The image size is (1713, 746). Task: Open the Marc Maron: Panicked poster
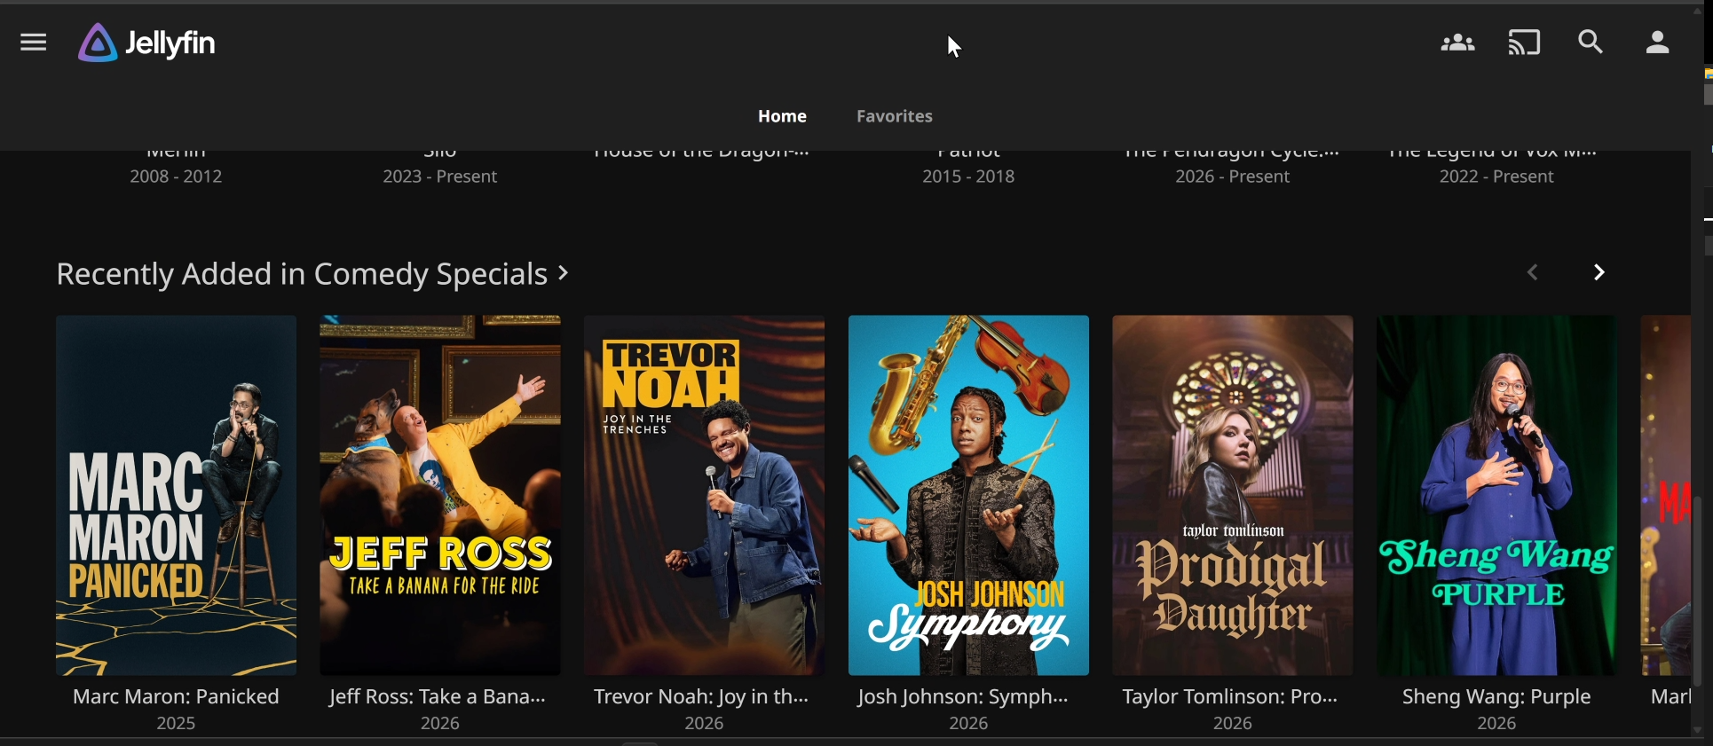tap(176, 495)
